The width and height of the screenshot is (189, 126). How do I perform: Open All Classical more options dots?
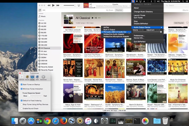pyautogui.click(x=99, y=18)
